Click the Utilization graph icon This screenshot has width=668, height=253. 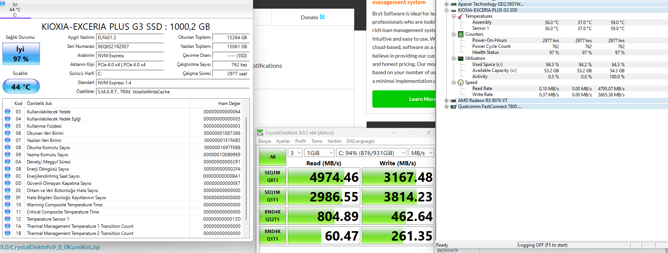pyautogui.click(x=461, y=58)
